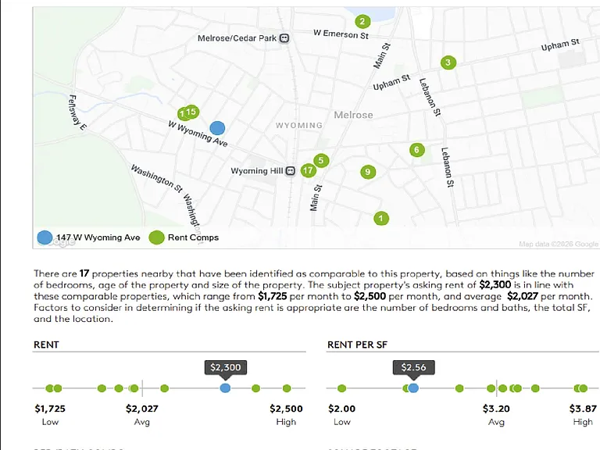The image size is (600, 450).
Task: Click the Melrose/Cedar Park station icon
Action: (x=284, y=38)
